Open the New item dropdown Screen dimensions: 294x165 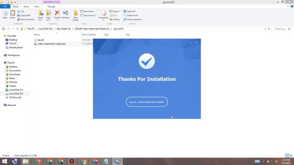87,11
